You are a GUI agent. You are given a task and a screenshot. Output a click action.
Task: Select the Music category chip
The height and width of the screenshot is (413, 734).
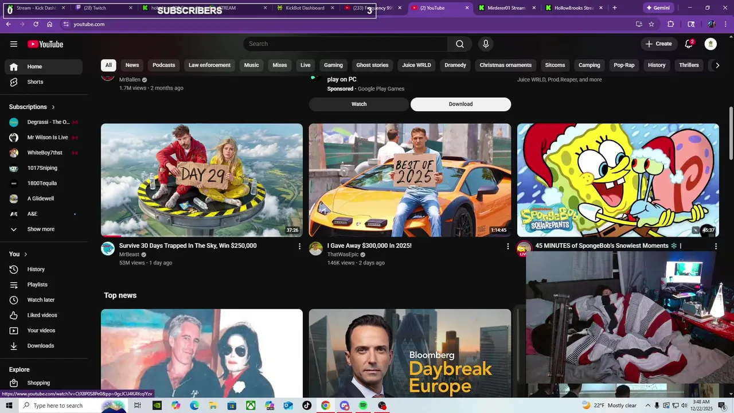[x=252, y=65]
